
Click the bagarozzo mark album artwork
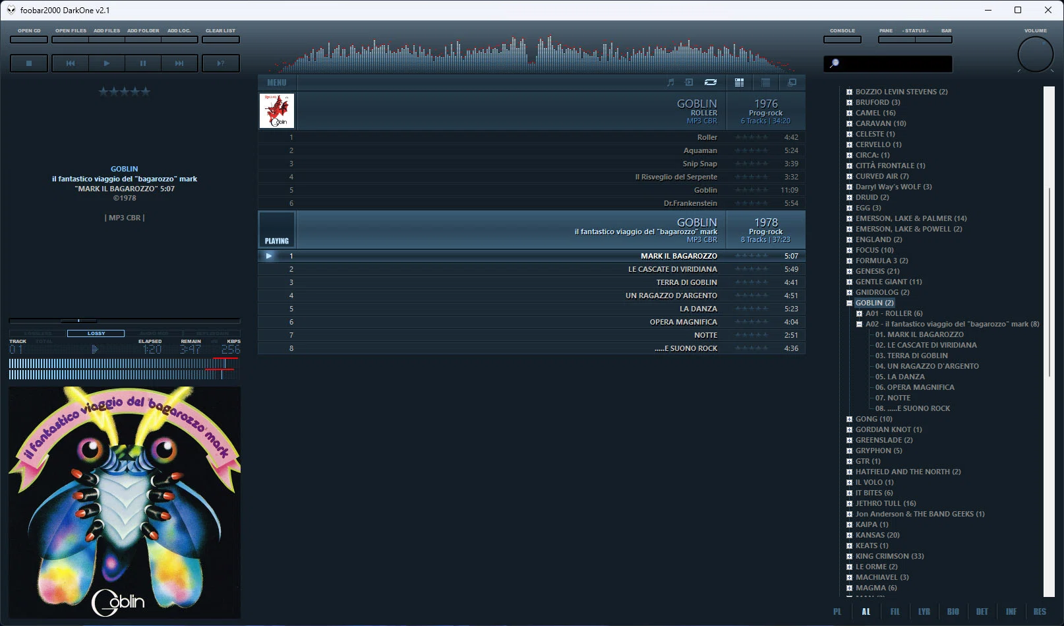click(x=125, y=503)
